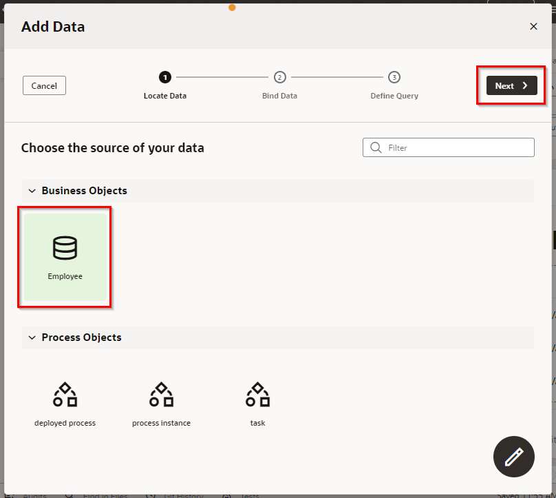The height and width of the screenshot is (498, 556).
Task: Select the Employee business object tile
Action: point(65,256)
